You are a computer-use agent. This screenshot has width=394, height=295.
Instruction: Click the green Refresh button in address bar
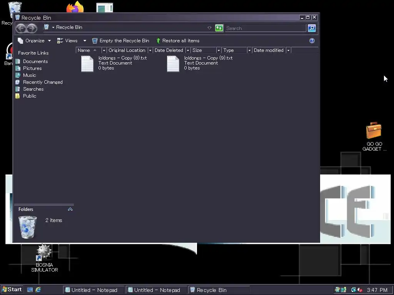pyautogui.click(x=219, y=28)
